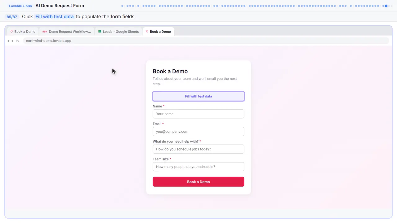Image resolution: width=397 pixels, height=223 pixels.
Task: Switch to the first Book a Demo tab
Action: click(23, 32)
